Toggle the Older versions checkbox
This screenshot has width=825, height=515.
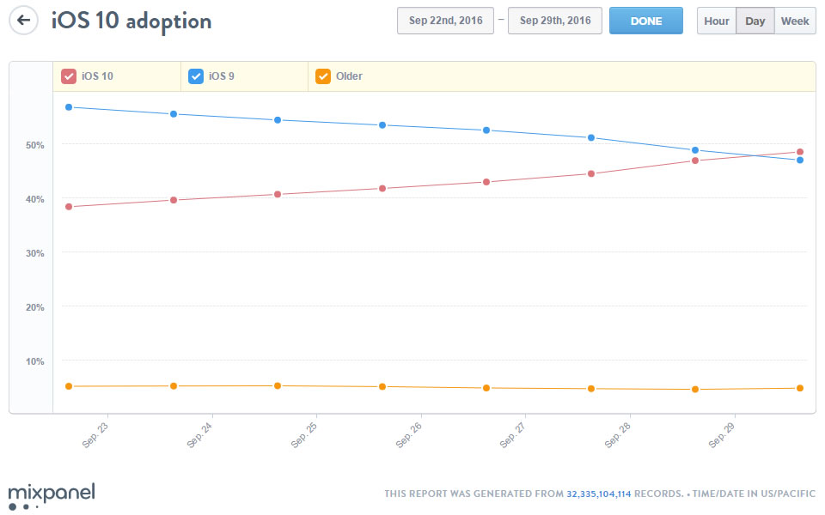(x=323, y=76)
